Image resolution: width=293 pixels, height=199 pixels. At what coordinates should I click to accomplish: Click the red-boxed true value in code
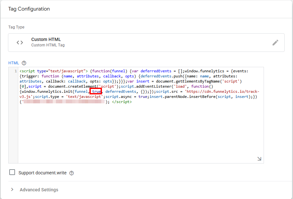point(96,92)
